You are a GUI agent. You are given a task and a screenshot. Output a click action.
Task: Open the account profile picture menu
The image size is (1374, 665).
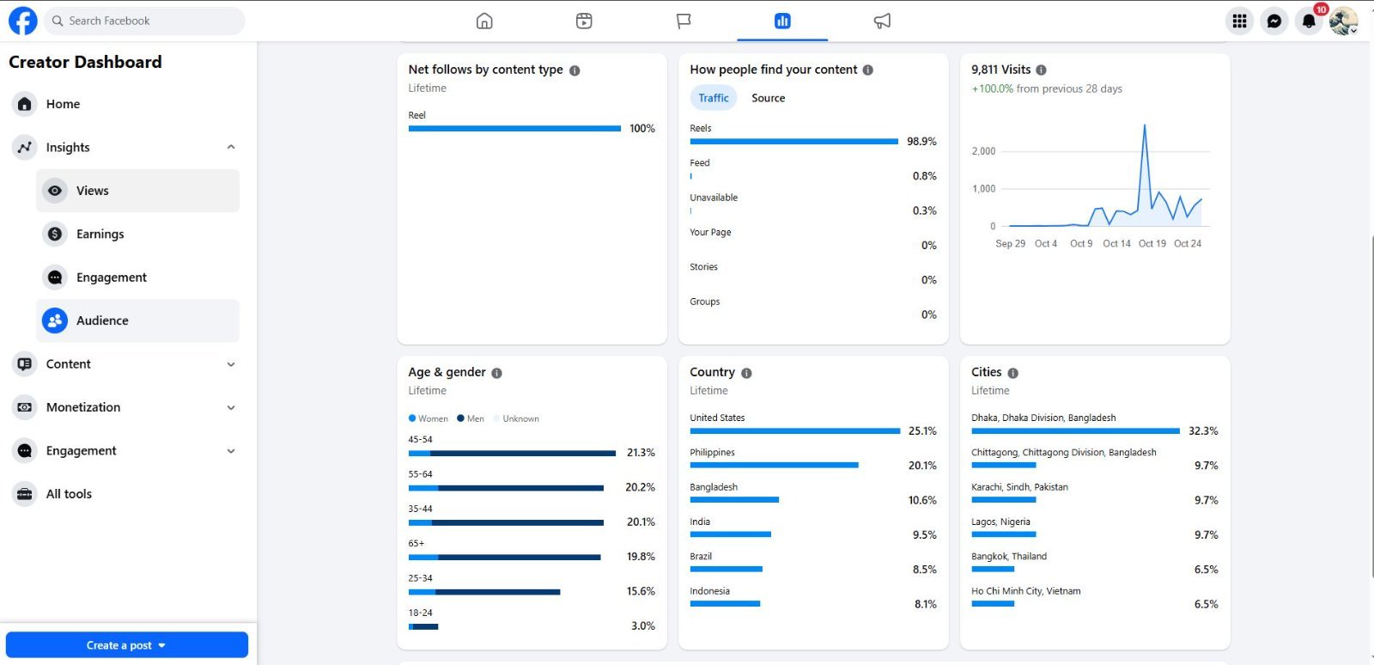click(x=1343, y=21)
